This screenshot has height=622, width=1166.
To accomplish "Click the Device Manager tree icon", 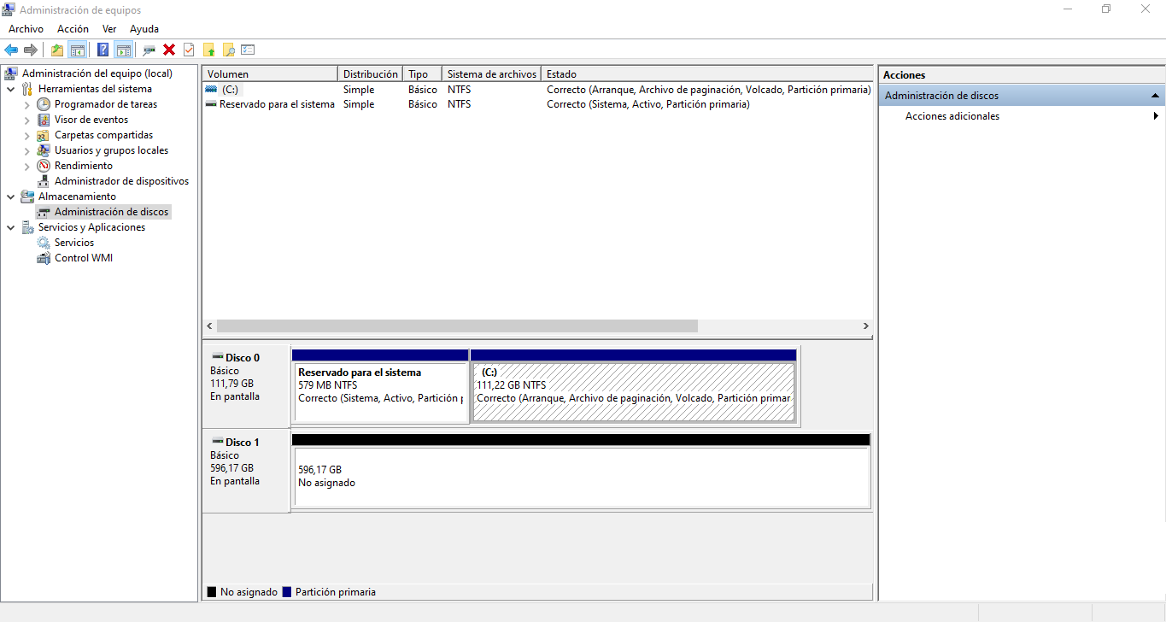I will point(44,181).
